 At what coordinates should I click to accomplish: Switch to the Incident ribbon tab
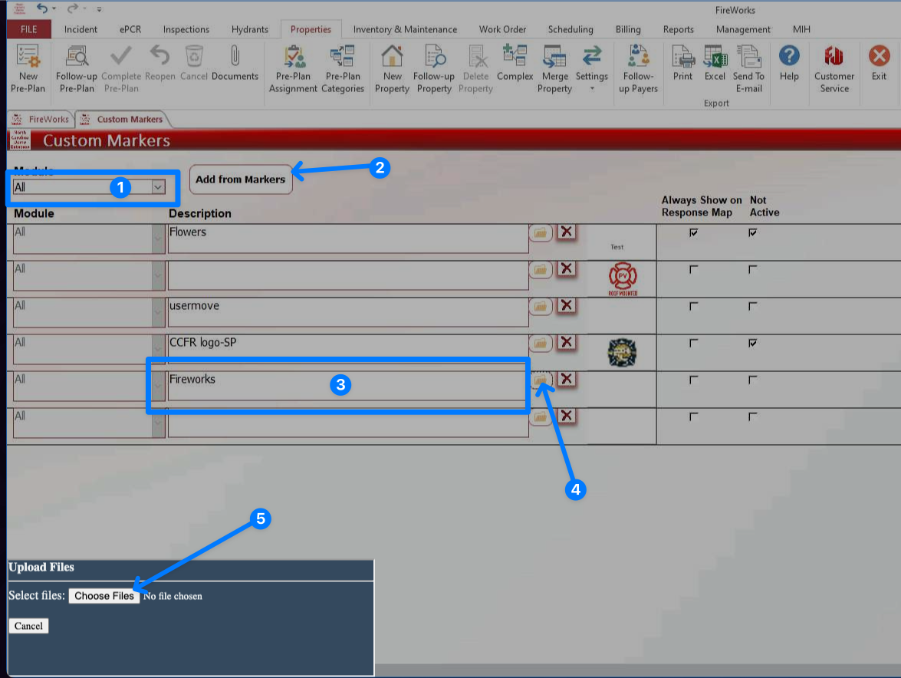tap(81, 29)
